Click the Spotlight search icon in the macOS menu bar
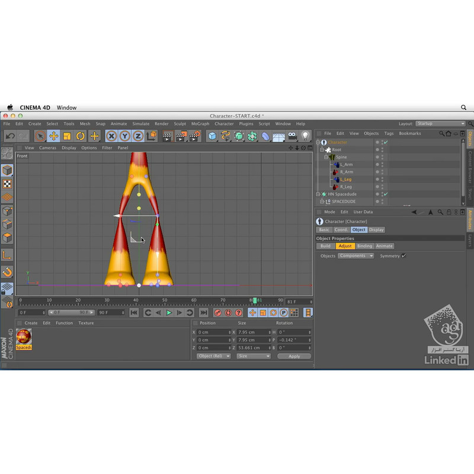 click(463, 107)
